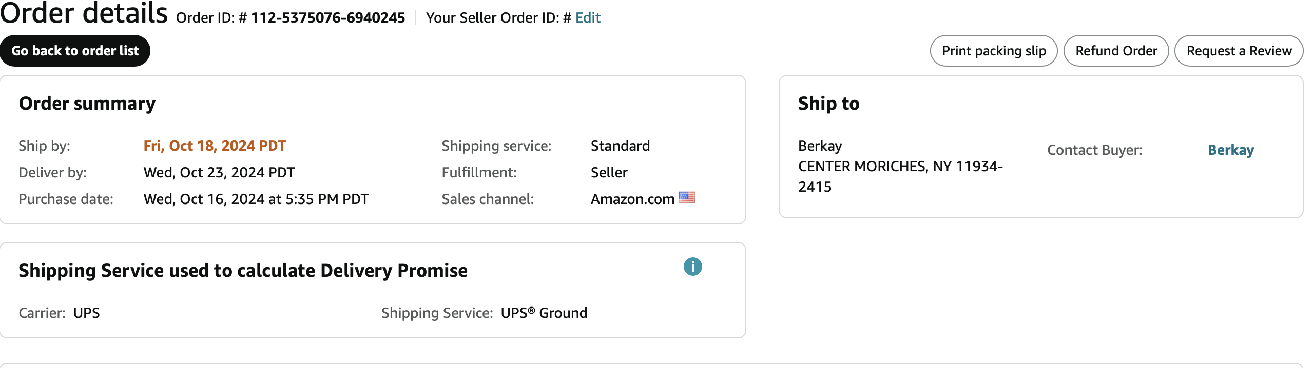Contact buyer Berkay via link

click(x=1231, y=150)
